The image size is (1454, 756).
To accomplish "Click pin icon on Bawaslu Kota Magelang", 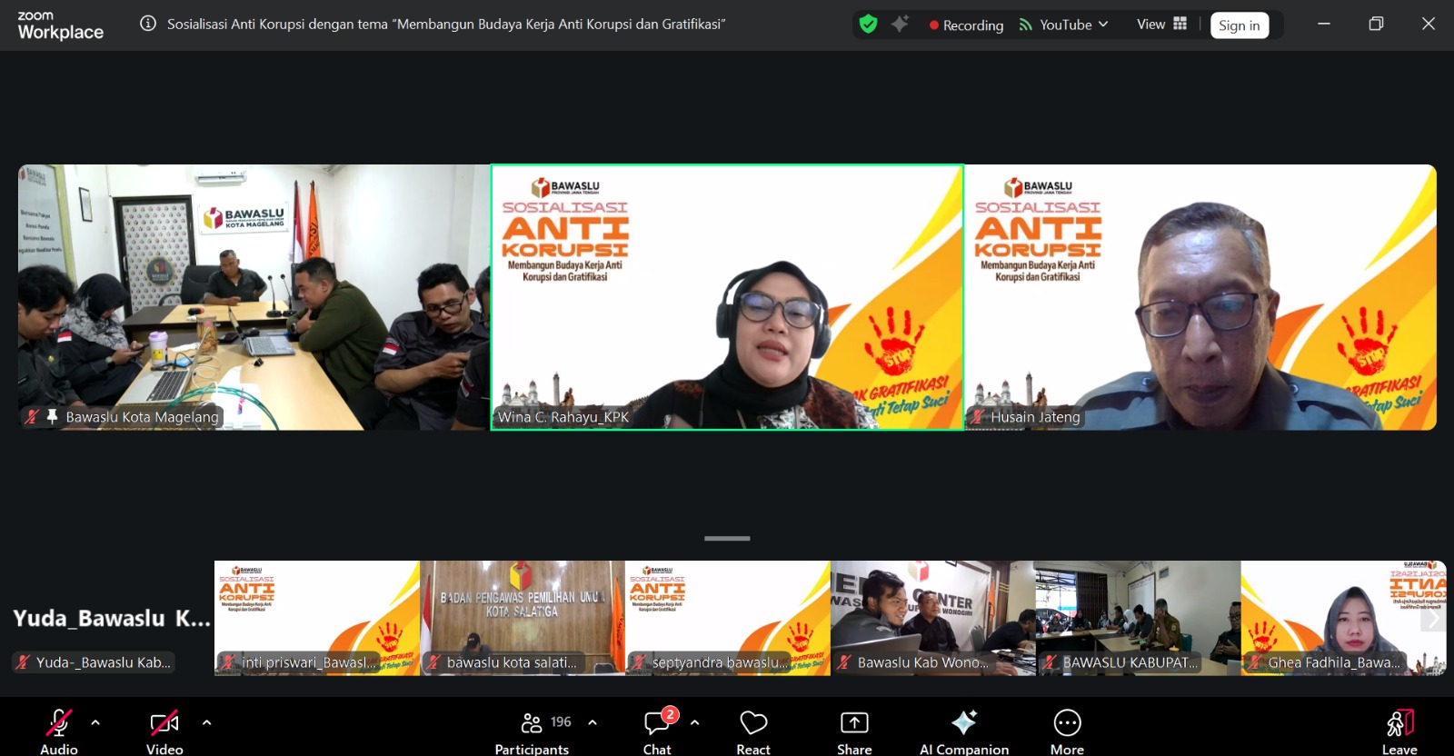I will [x=52, y=416].
